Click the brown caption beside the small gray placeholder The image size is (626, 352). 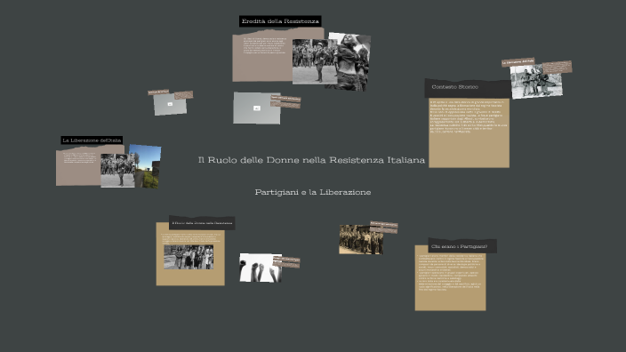tap(183, 95)
